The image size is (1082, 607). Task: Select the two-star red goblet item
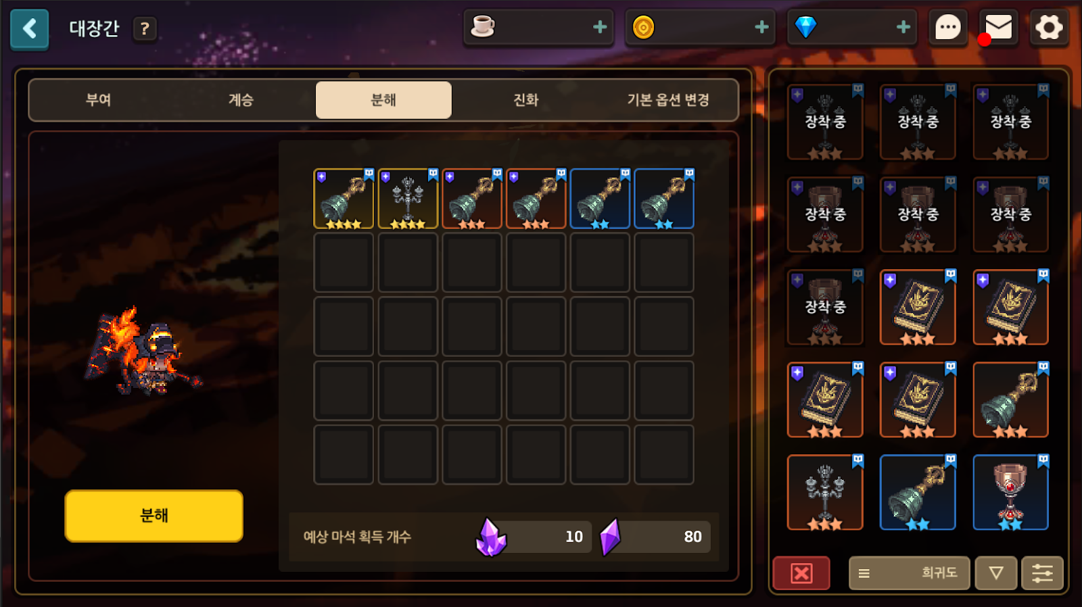1010,493
